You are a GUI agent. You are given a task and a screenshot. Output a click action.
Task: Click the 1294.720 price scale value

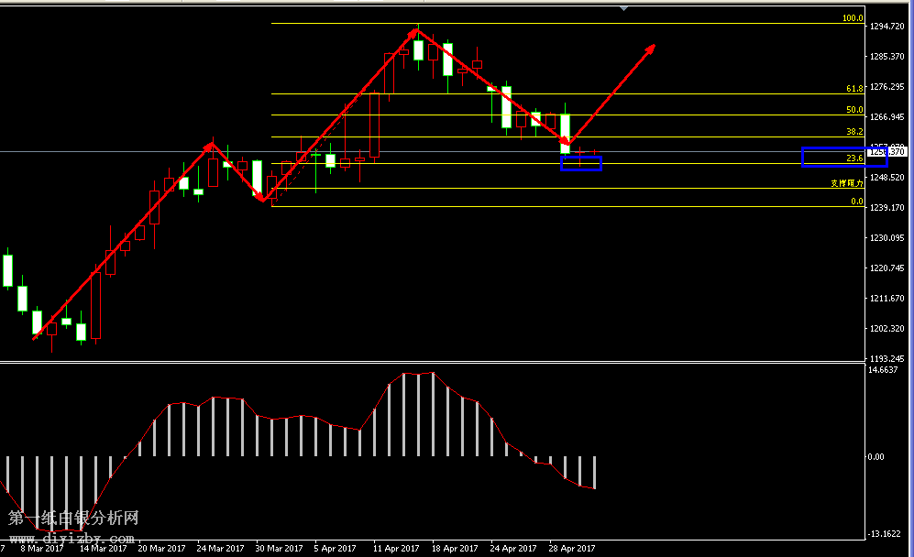pos(887,27)
